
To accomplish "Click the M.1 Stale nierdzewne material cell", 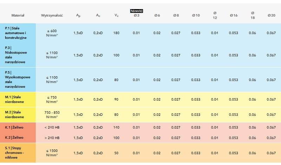I will [x=18, y=99].
